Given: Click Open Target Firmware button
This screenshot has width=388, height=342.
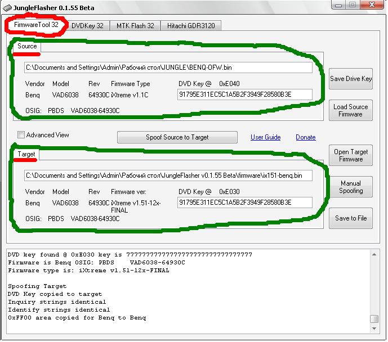Looking at the screenshot, I should tap(351, 155).
